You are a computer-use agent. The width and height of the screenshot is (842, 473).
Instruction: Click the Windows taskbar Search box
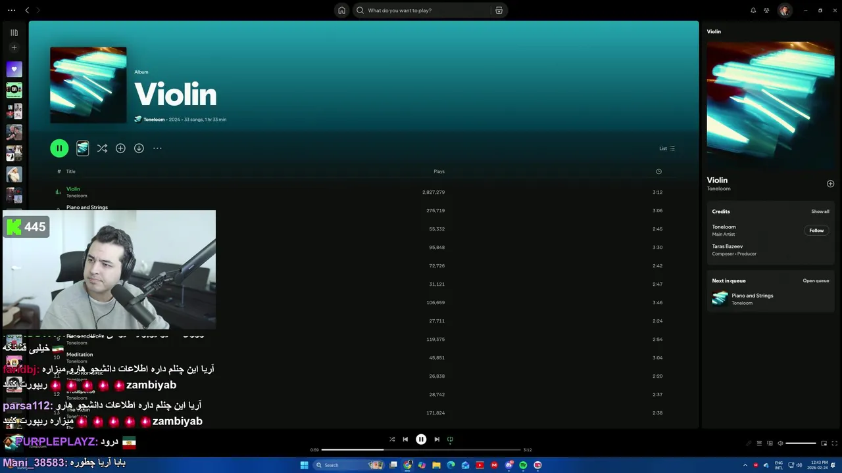[349, 465]
